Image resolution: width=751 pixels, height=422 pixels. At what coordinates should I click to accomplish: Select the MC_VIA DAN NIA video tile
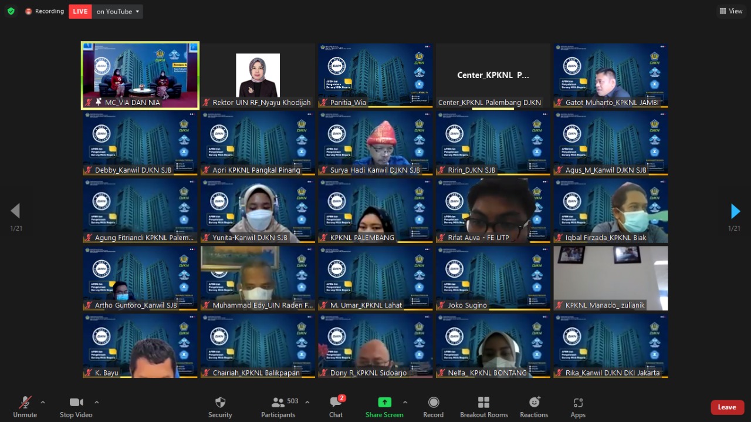[140, 75]
